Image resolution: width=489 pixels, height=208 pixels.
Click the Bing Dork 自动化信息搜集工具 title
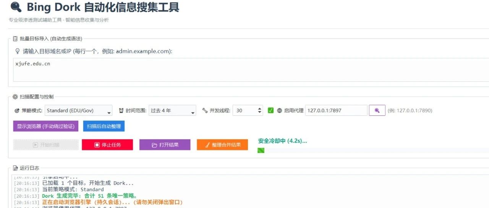[x=103, y=7]
